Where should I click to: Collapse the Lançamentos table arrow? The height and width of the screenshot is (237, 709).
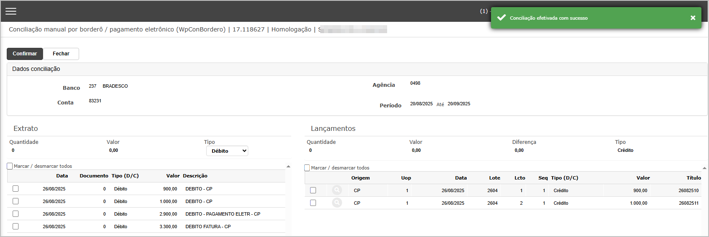(704, 168)
